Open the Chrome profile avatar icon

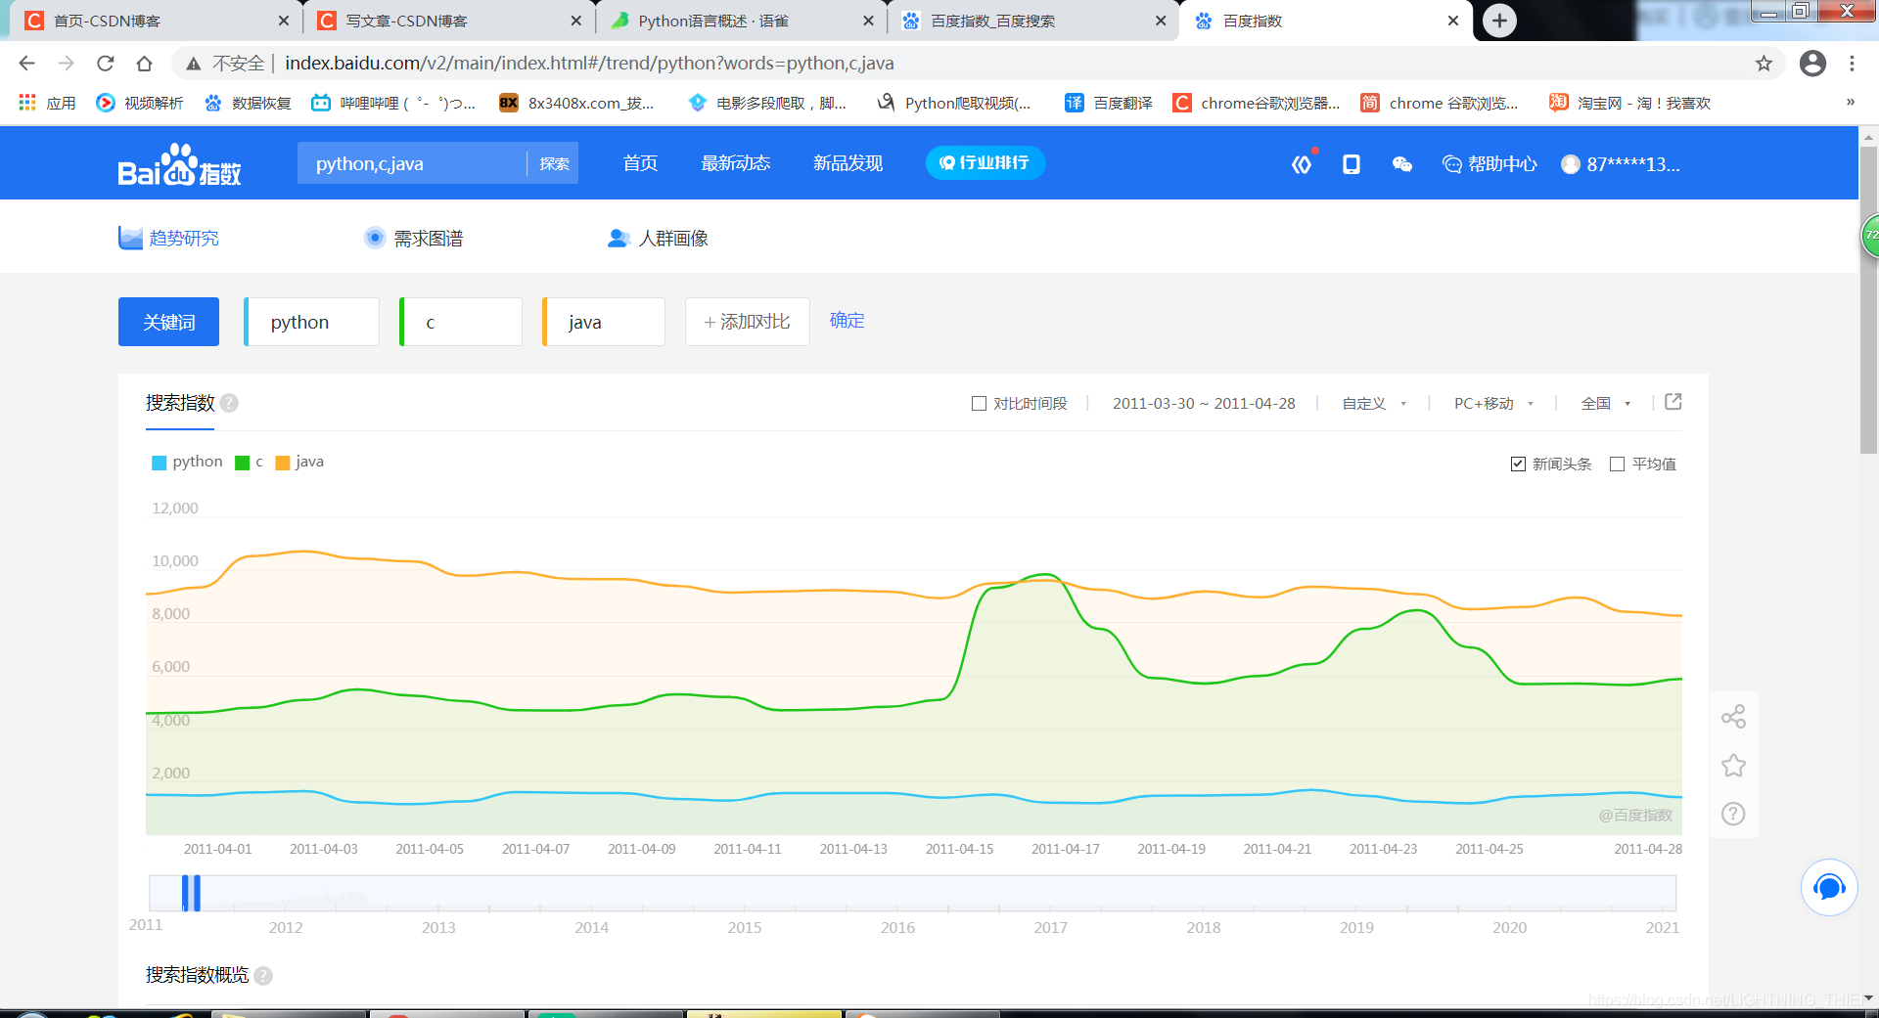1812,64
